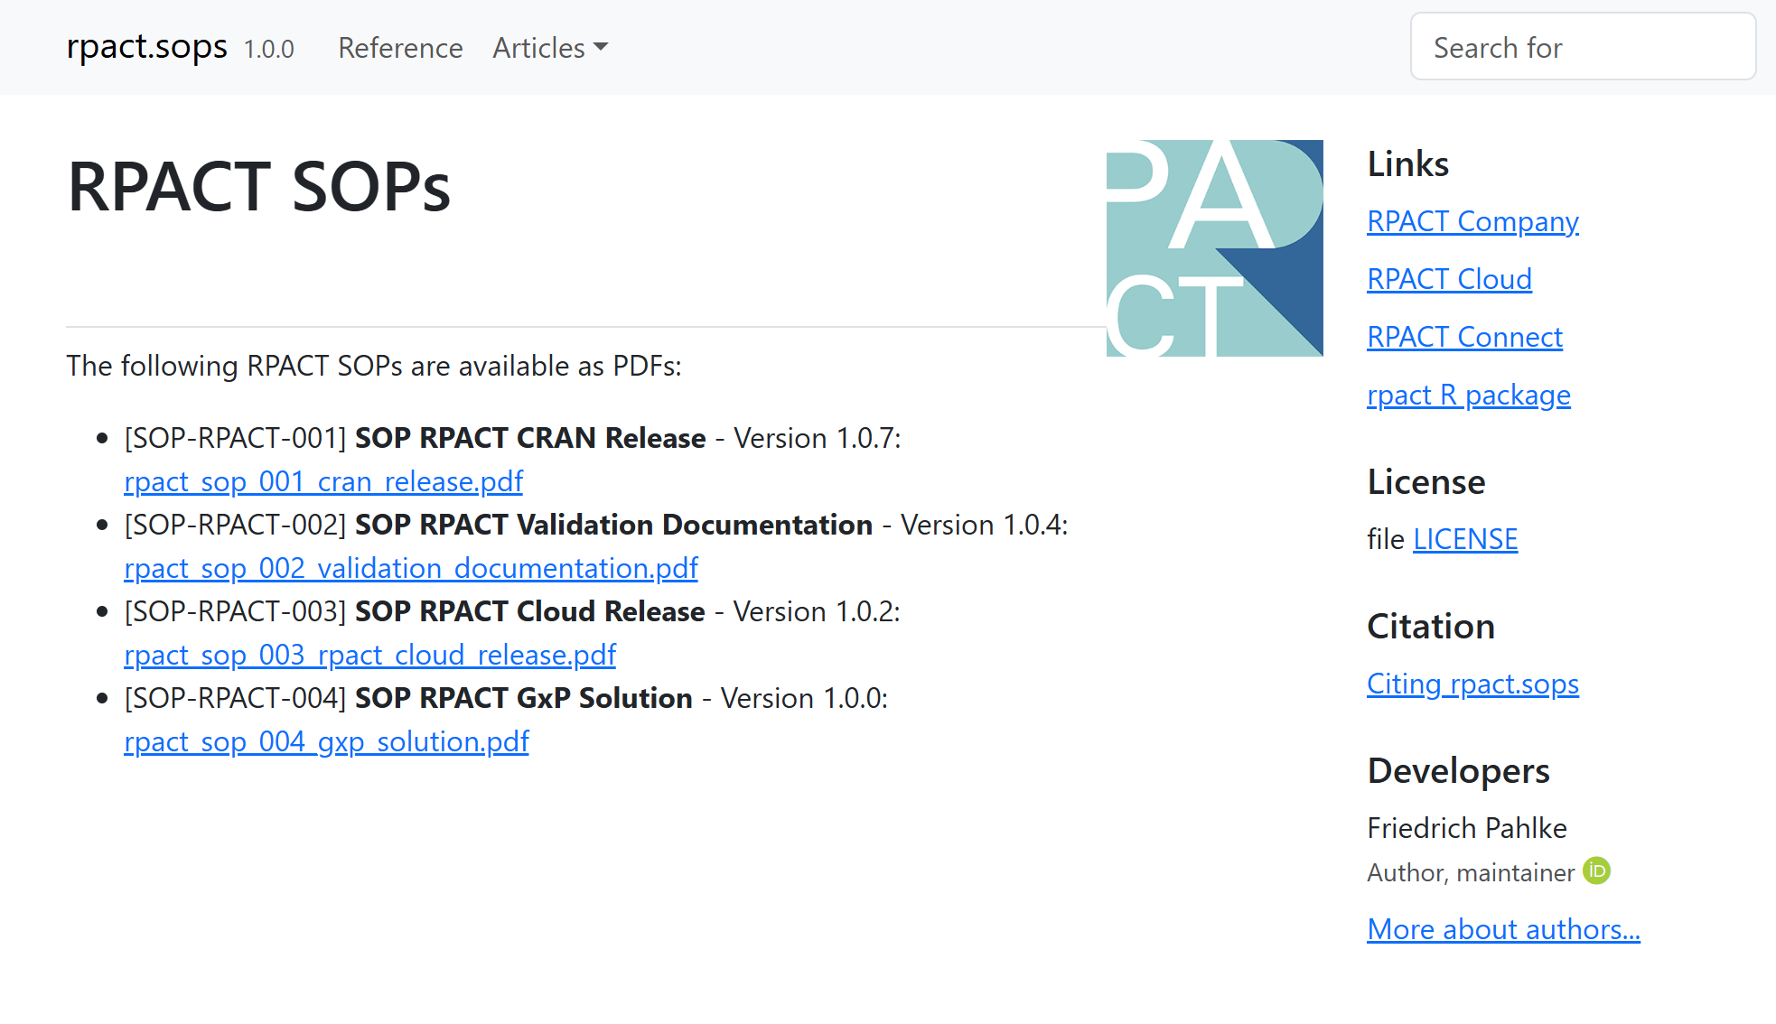Focus the Search for input field
Viewport: 1776px width, 1024px height.
[1583, 47]
